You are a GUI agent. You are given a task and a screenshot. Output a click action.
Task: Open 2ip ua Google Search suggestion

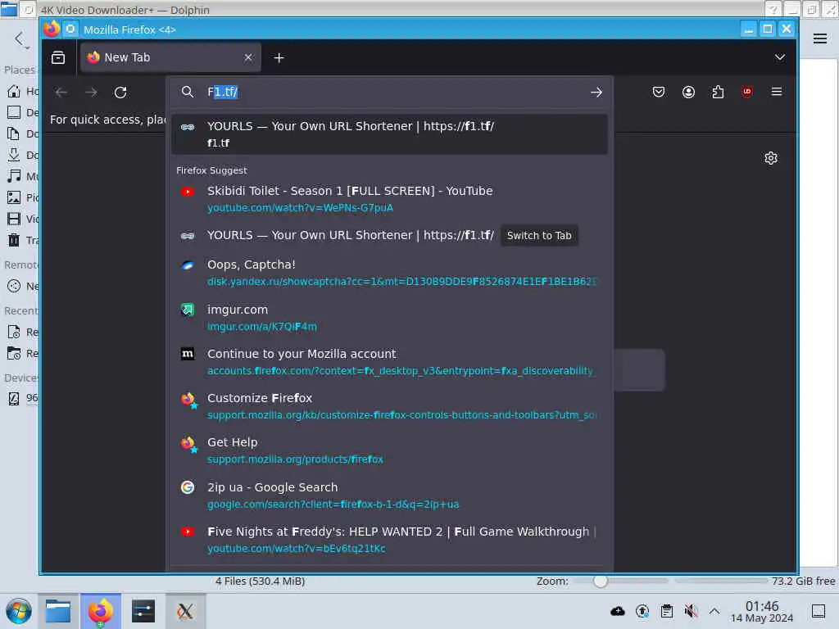pyautogui.click(x=389, y=496)
